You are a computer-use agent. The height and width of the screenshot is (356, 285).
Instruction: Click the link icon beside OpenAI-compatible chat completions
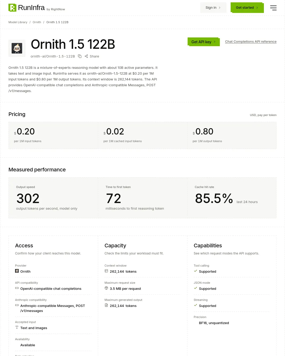[17, 288]
